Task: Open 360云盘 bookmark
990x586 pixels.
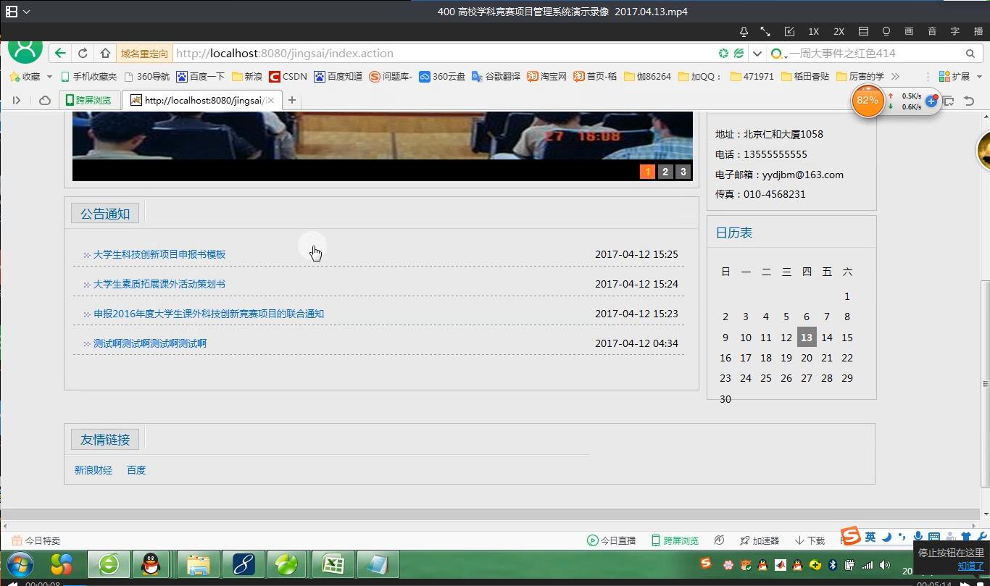Action: coord(442,76)
